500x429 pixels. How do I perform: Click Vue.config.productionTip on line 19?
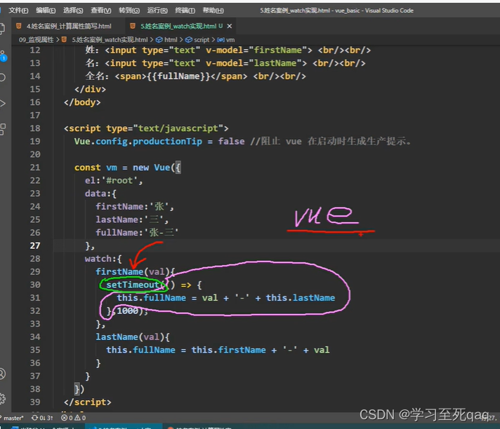138,142
